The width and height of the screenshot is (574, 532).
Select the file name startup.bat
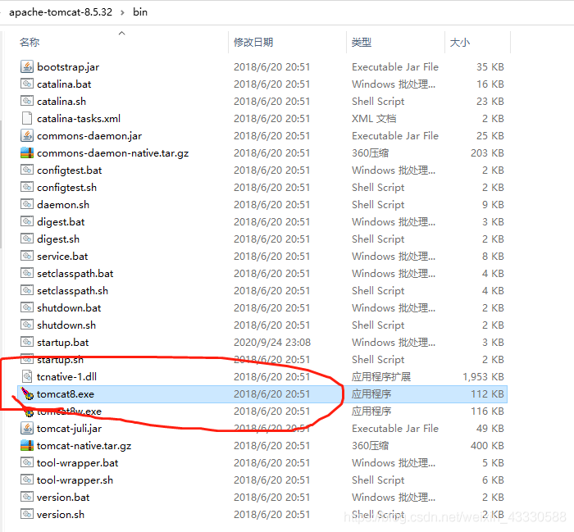coord(63,343)
